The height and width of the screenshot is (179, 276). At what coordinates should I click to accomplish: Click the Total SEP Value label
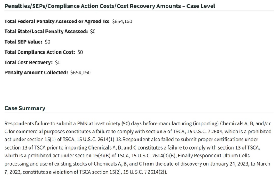point(23,42)
